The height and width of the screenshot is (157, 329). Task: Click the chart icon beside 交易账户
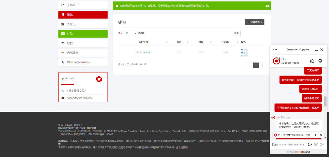click(63, 5)
